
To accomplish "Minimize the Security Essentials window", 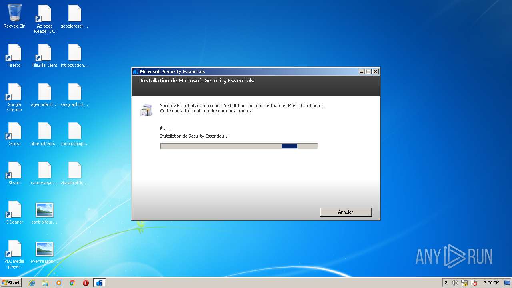I will point(362,72).
